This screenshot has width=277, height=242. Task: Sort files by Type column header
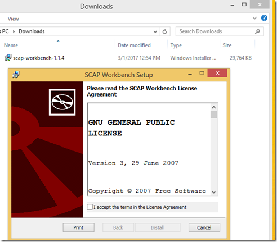coord(176,45)
